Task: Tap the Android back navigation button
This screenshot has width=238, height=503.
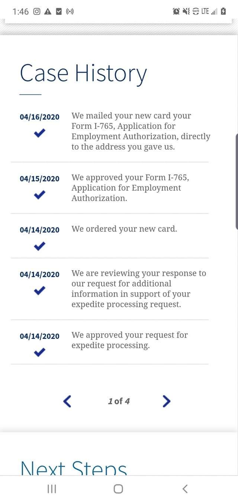Action: (x=185, y=489)
